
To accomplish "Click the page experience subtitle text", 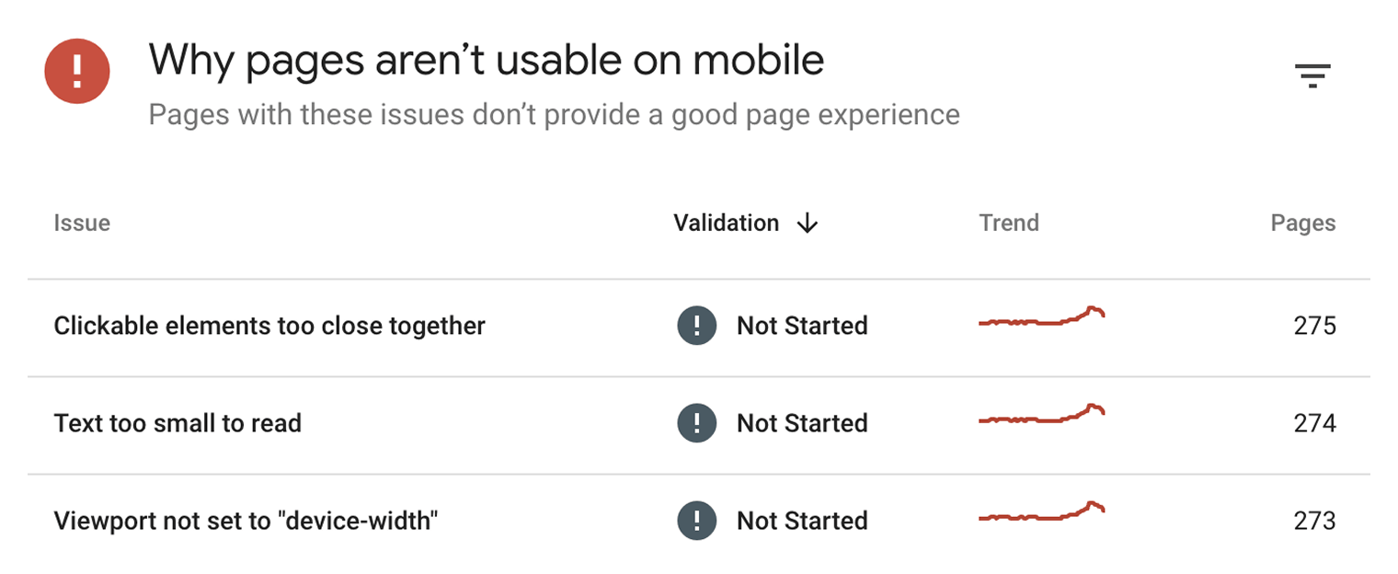I will click(x=554, y=114).
